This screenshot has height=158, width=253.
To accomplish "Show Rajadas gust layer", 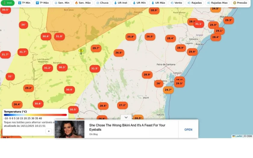I will pyautogui.click(x=195, y=3).
